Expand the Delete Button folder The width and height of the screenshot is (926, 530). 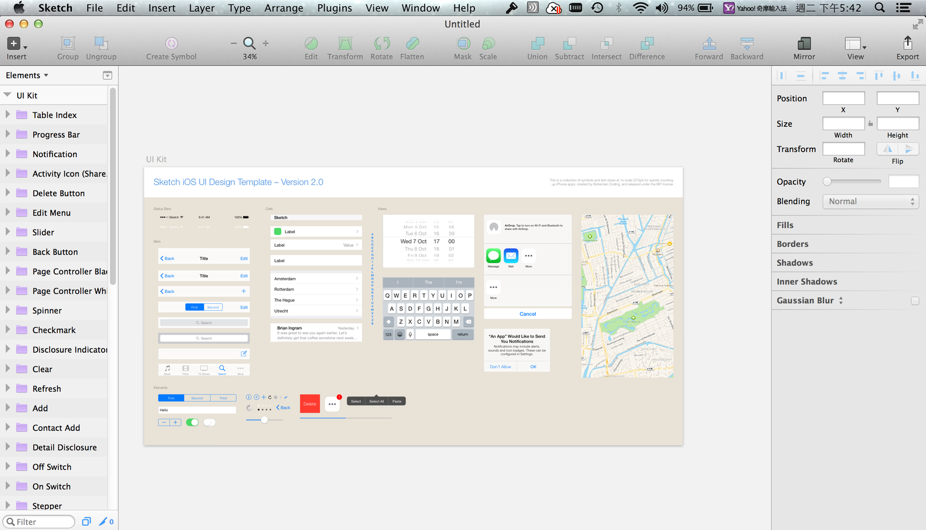[x=8, y=193]
